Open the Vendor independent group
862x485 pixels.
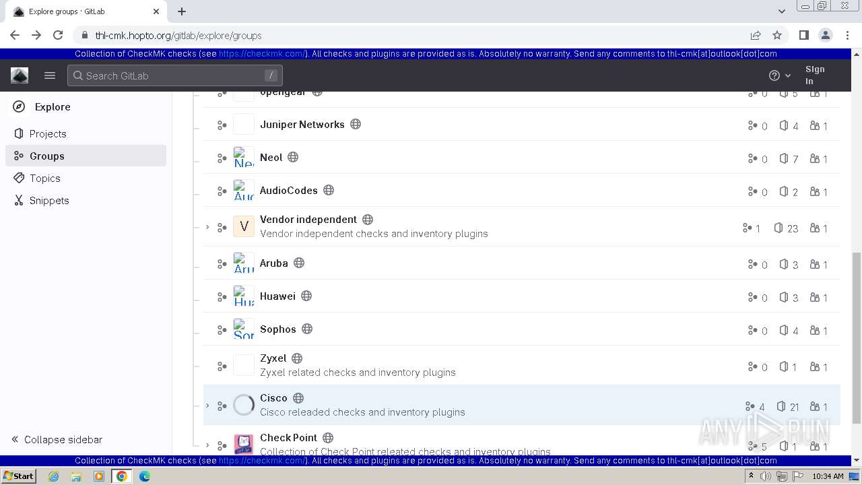(x=308, y=219)
